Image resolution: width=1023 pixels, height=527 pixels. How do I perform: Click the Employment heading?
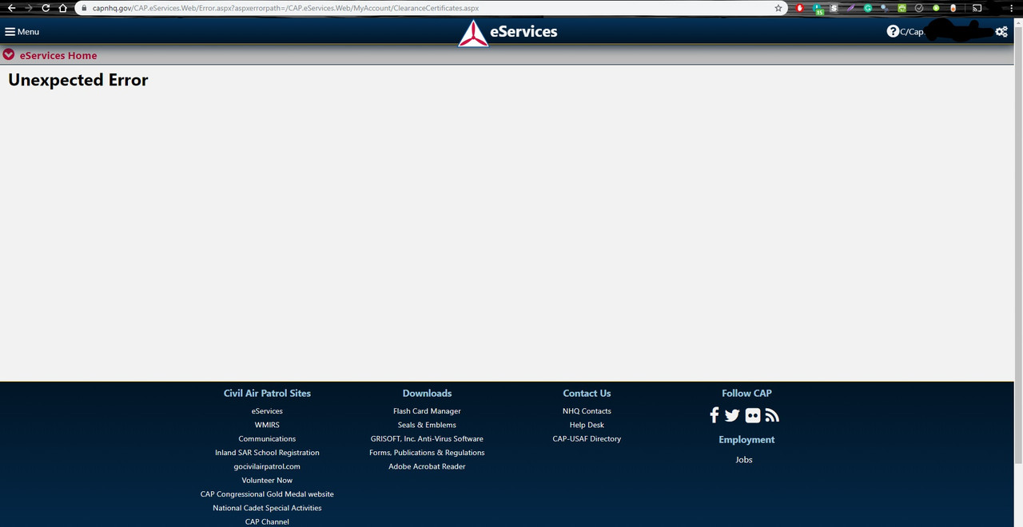click(746, 440)
